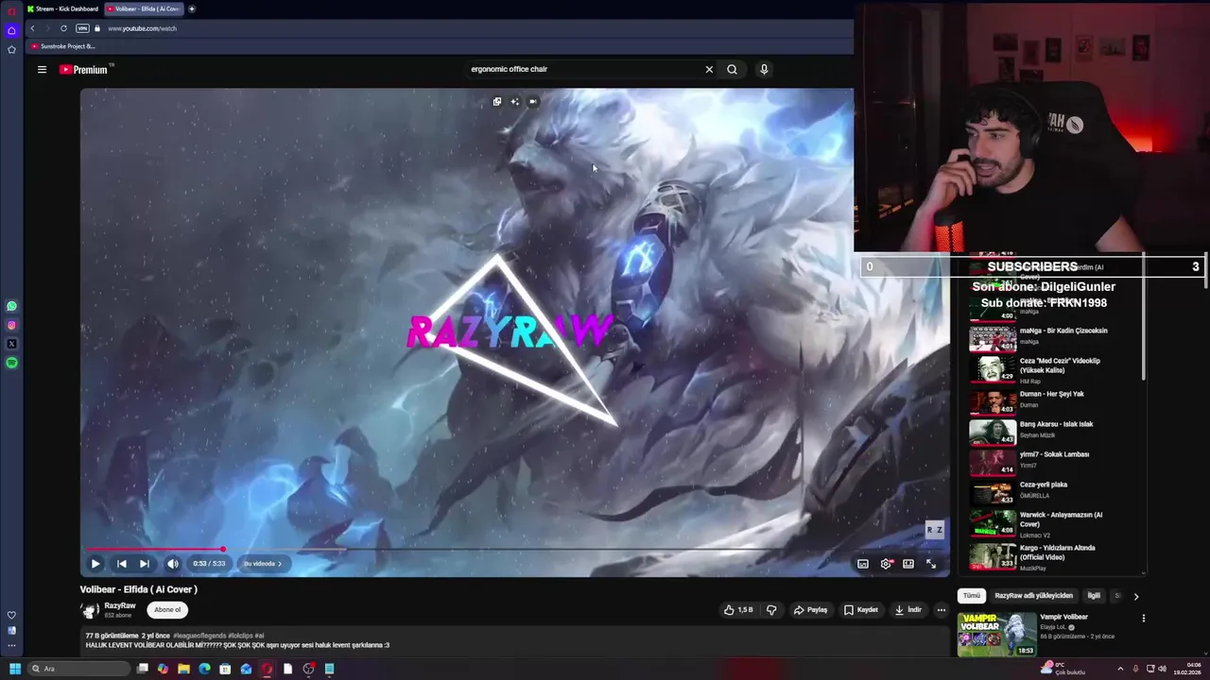Open the RazyRaw channel name link
The image size is (1210, 680).
click(120, 605)
